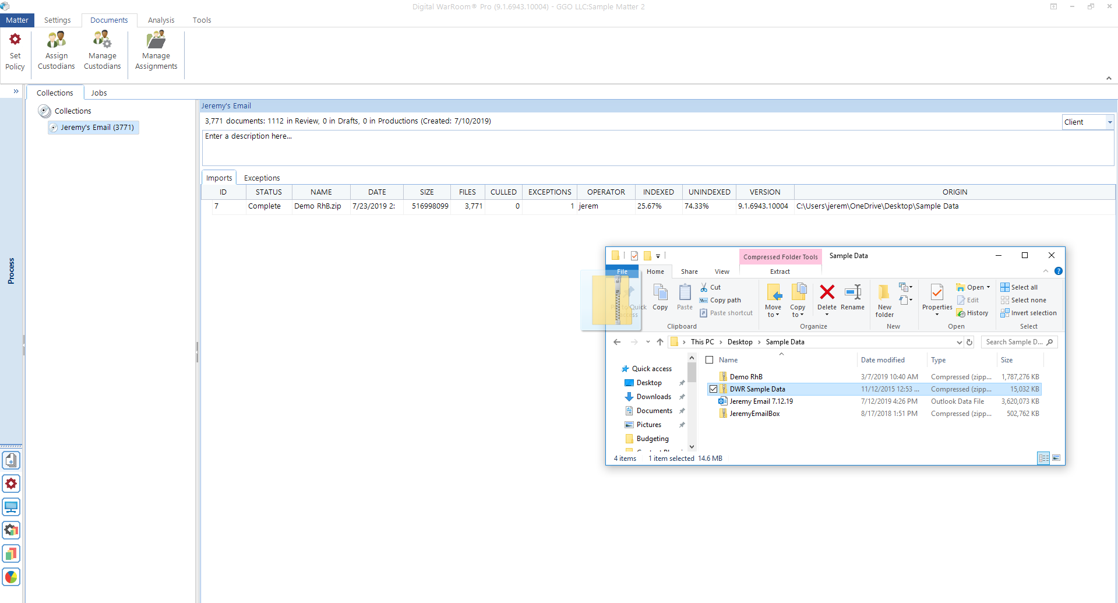
Task: Open the Explorer Share tab
Action: click(x=689, y=271)
